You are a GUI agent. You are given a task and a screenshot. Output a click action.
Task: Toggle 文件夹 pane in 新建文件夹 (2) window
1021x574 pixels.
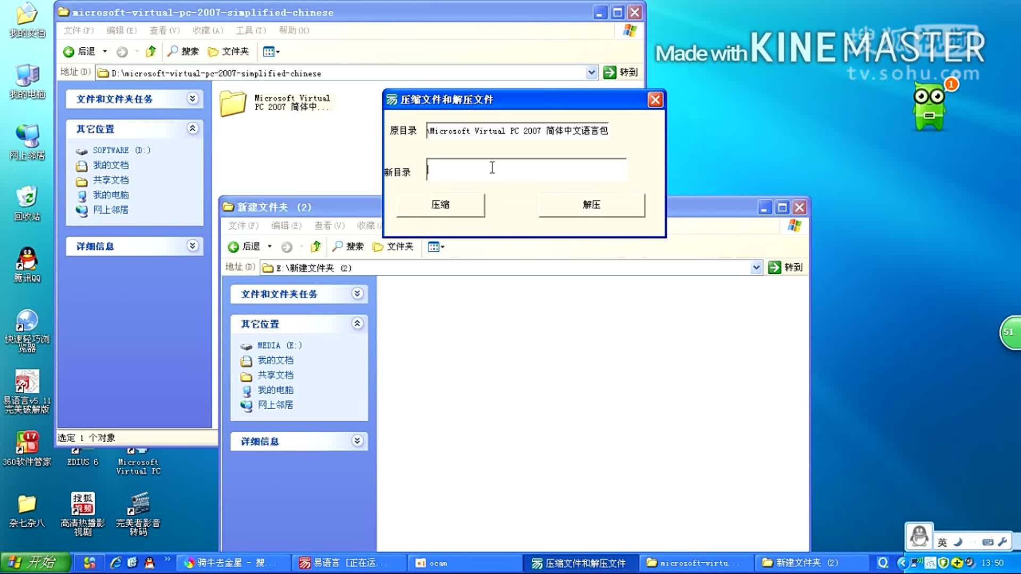(393, 247)
